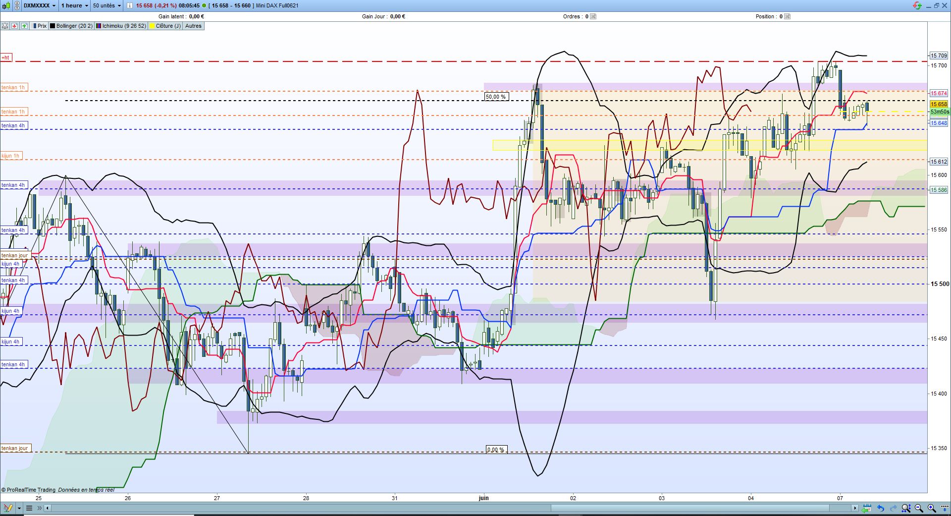The image size is (951, 516).
Task: Open the instrument info icon
Action: coord(130,5)
